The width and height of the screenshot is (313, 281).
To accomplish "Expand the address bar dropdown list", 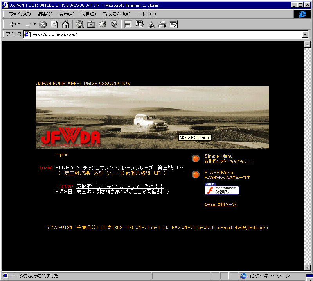I will (305, 34).
